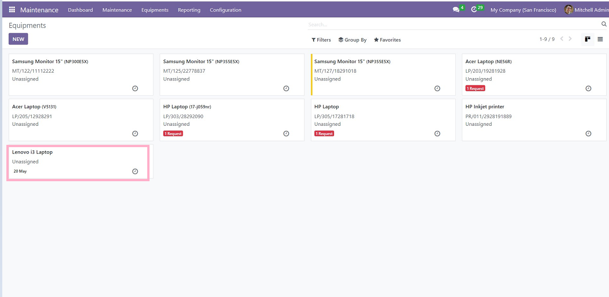Open HP Inkjet printer card title

(x=485, y=107)
